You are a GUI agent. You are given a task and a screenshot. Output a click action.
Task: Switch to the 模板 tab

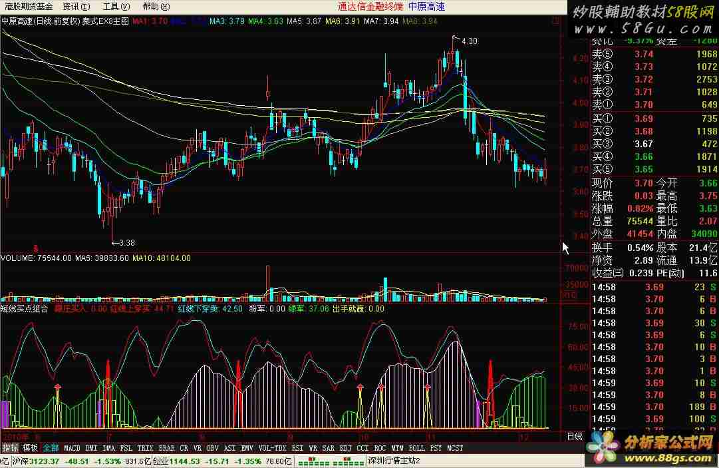coord(31,448)
